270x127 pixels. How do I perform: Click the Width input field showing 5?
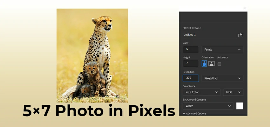pos(191,50)
